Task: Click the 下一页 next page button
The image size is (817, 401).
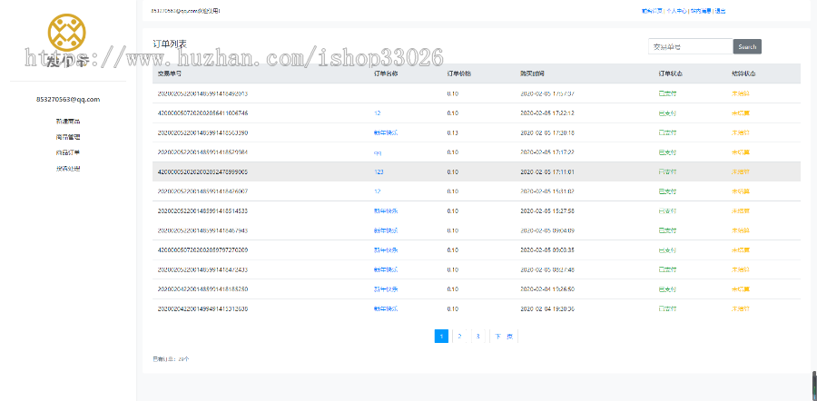Action: point(503,336)
